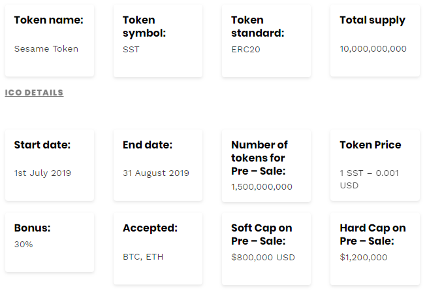Click the 1,500,000,000 pre-sale token amount
This screenshot has height=293, width=427.
pos(262,186)
